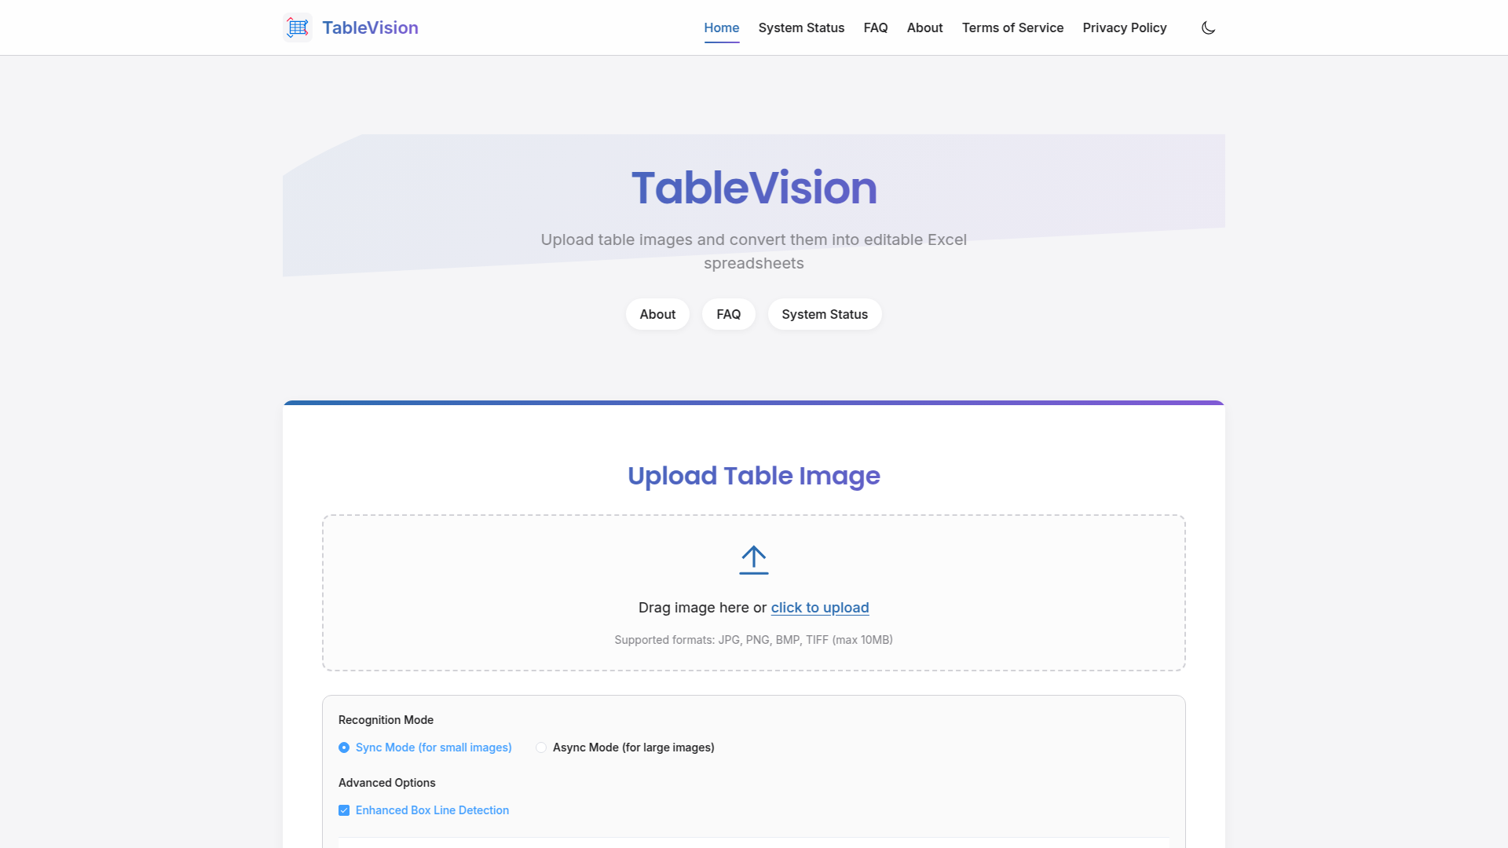
Task: Open the Home navigation tab
Action: (721, 27)
